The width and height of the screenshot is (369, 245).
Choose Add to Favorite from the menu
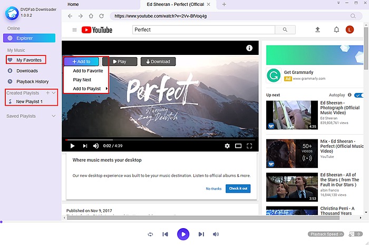coord(88,71)
